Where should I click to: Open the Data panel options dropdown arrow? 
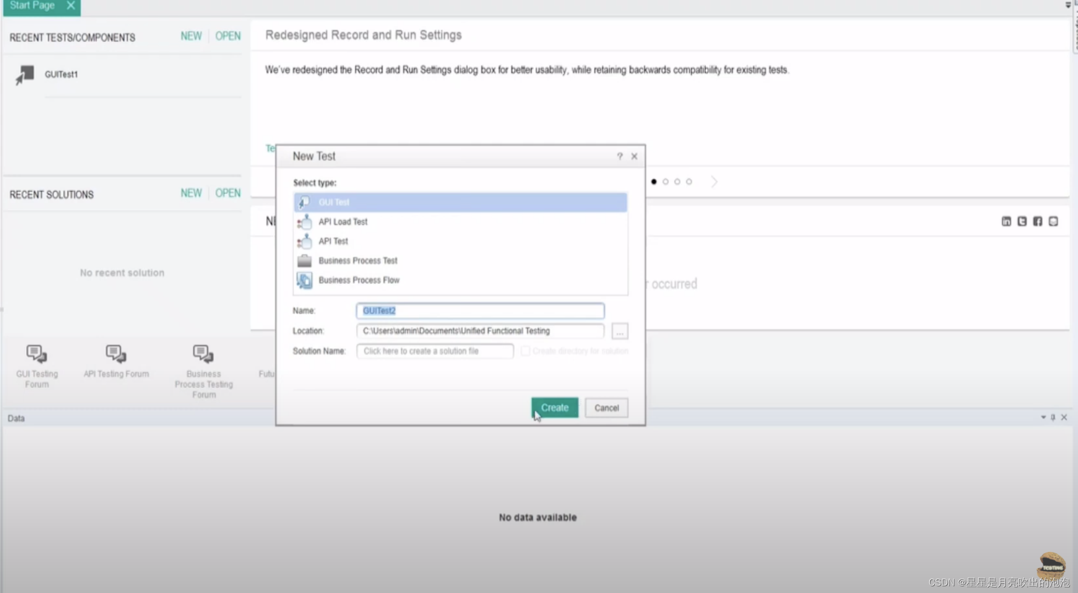(1043, 417)
